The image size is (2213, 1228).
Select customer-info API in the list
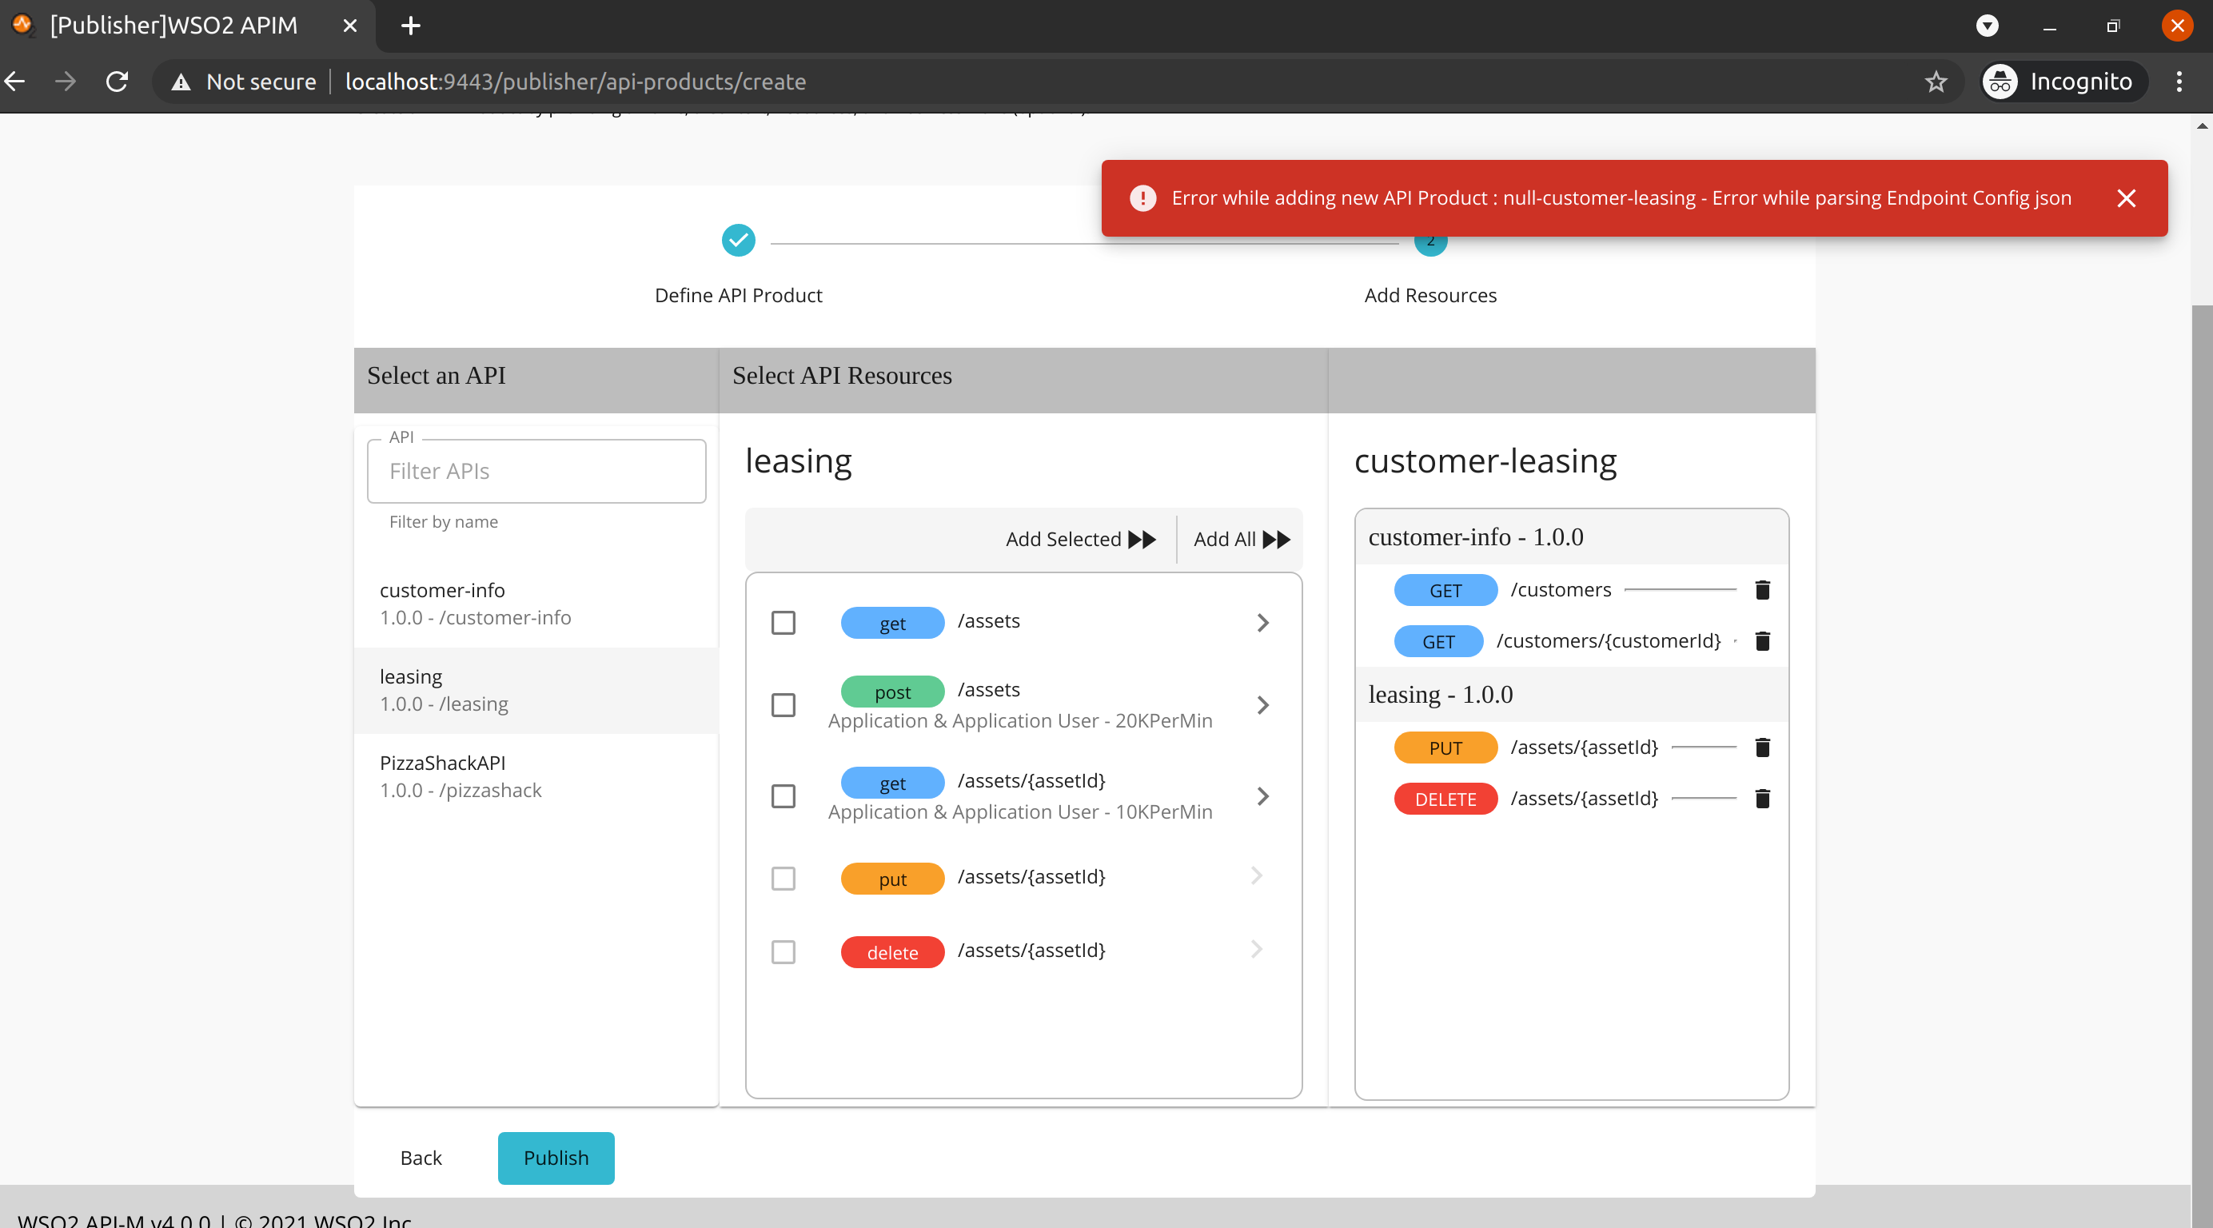(536, 604)
